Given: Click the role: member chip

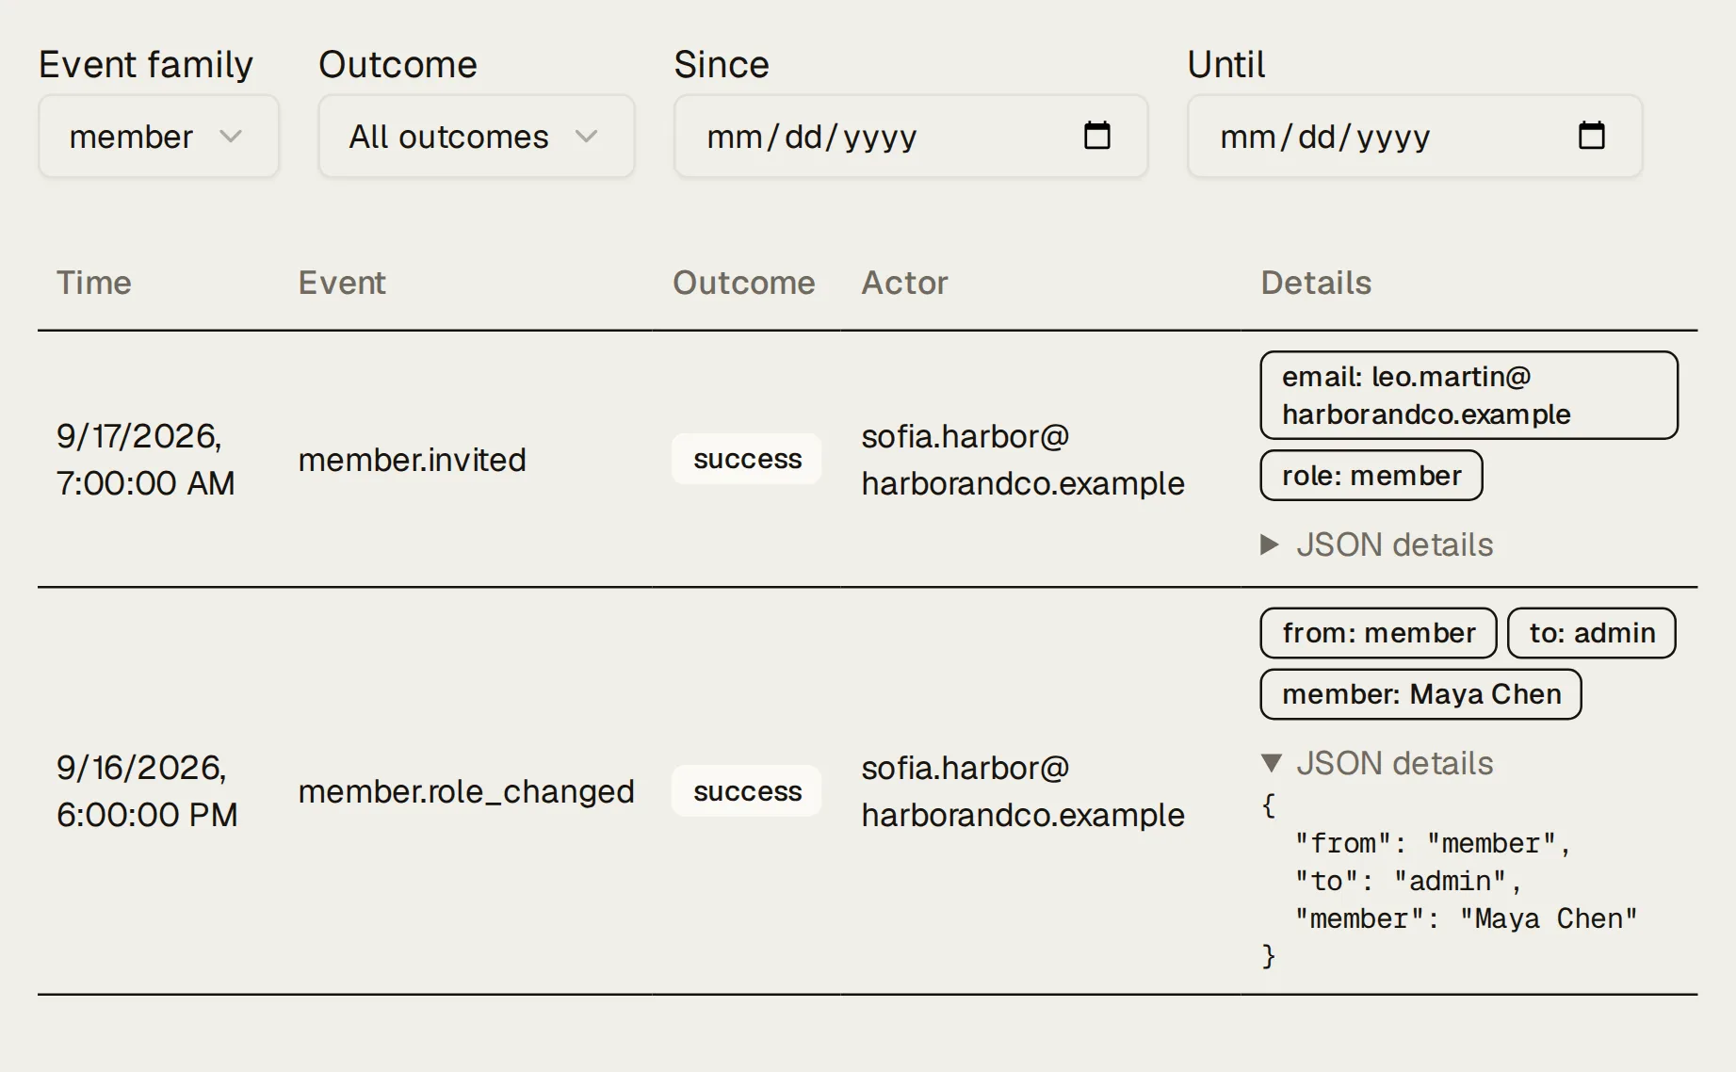Looking at the screenshot, I should click(x=1371, y=476).
